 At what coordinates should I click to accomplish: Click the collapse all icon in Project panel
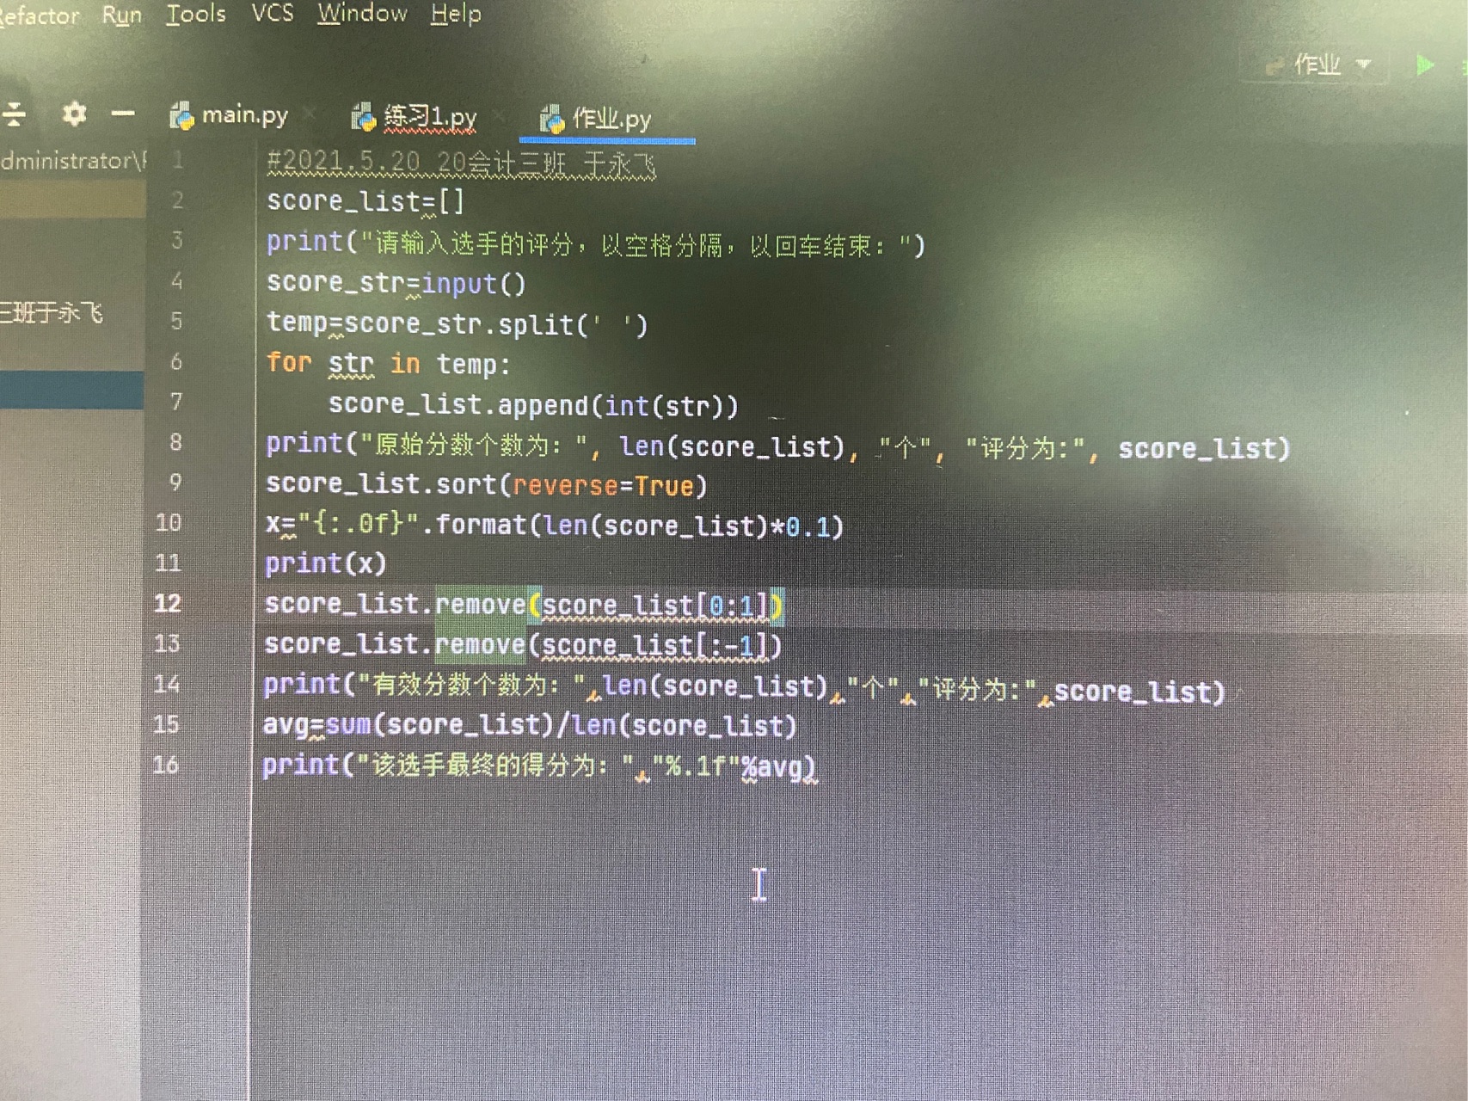point(14,114)
